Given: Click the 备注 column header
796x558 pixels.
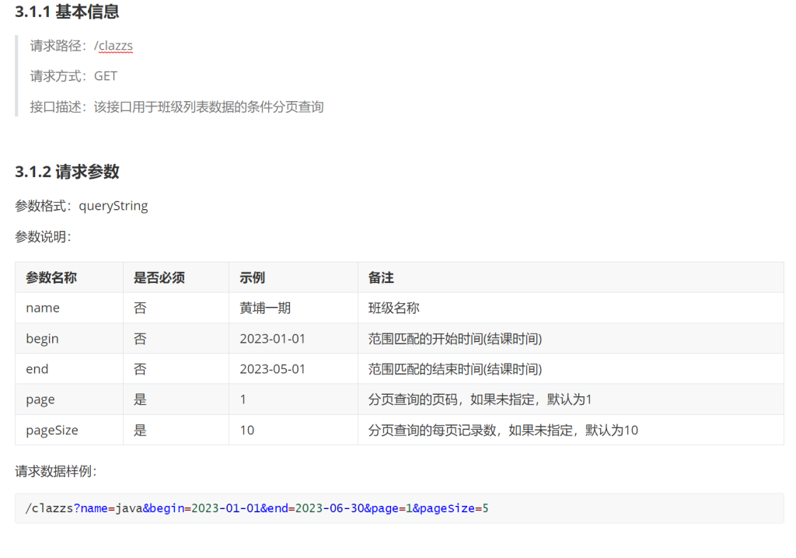Looking at the screenshot, I should point(381,277).
